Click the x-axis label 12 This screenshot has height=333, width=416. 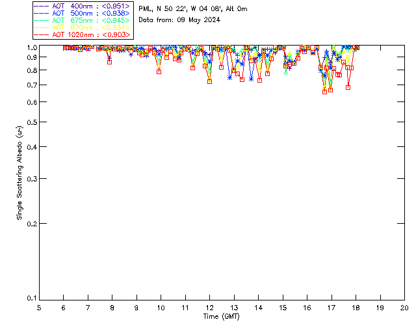209,308
